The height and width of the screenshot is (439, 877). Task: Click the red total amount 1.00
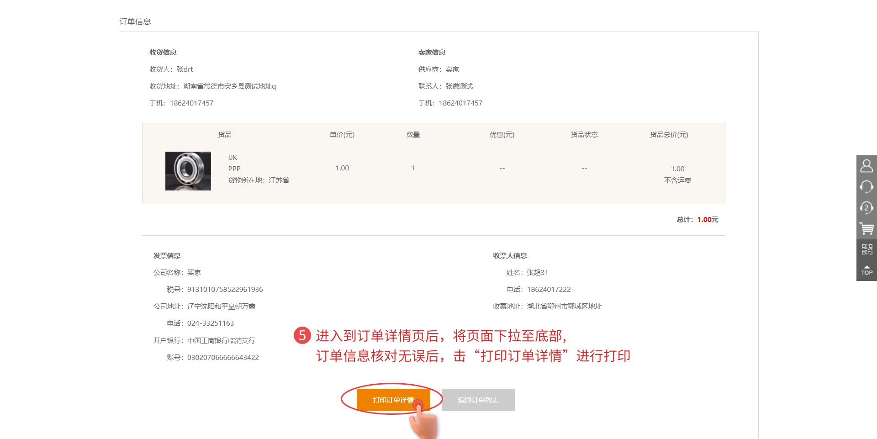tap(704, 220)
